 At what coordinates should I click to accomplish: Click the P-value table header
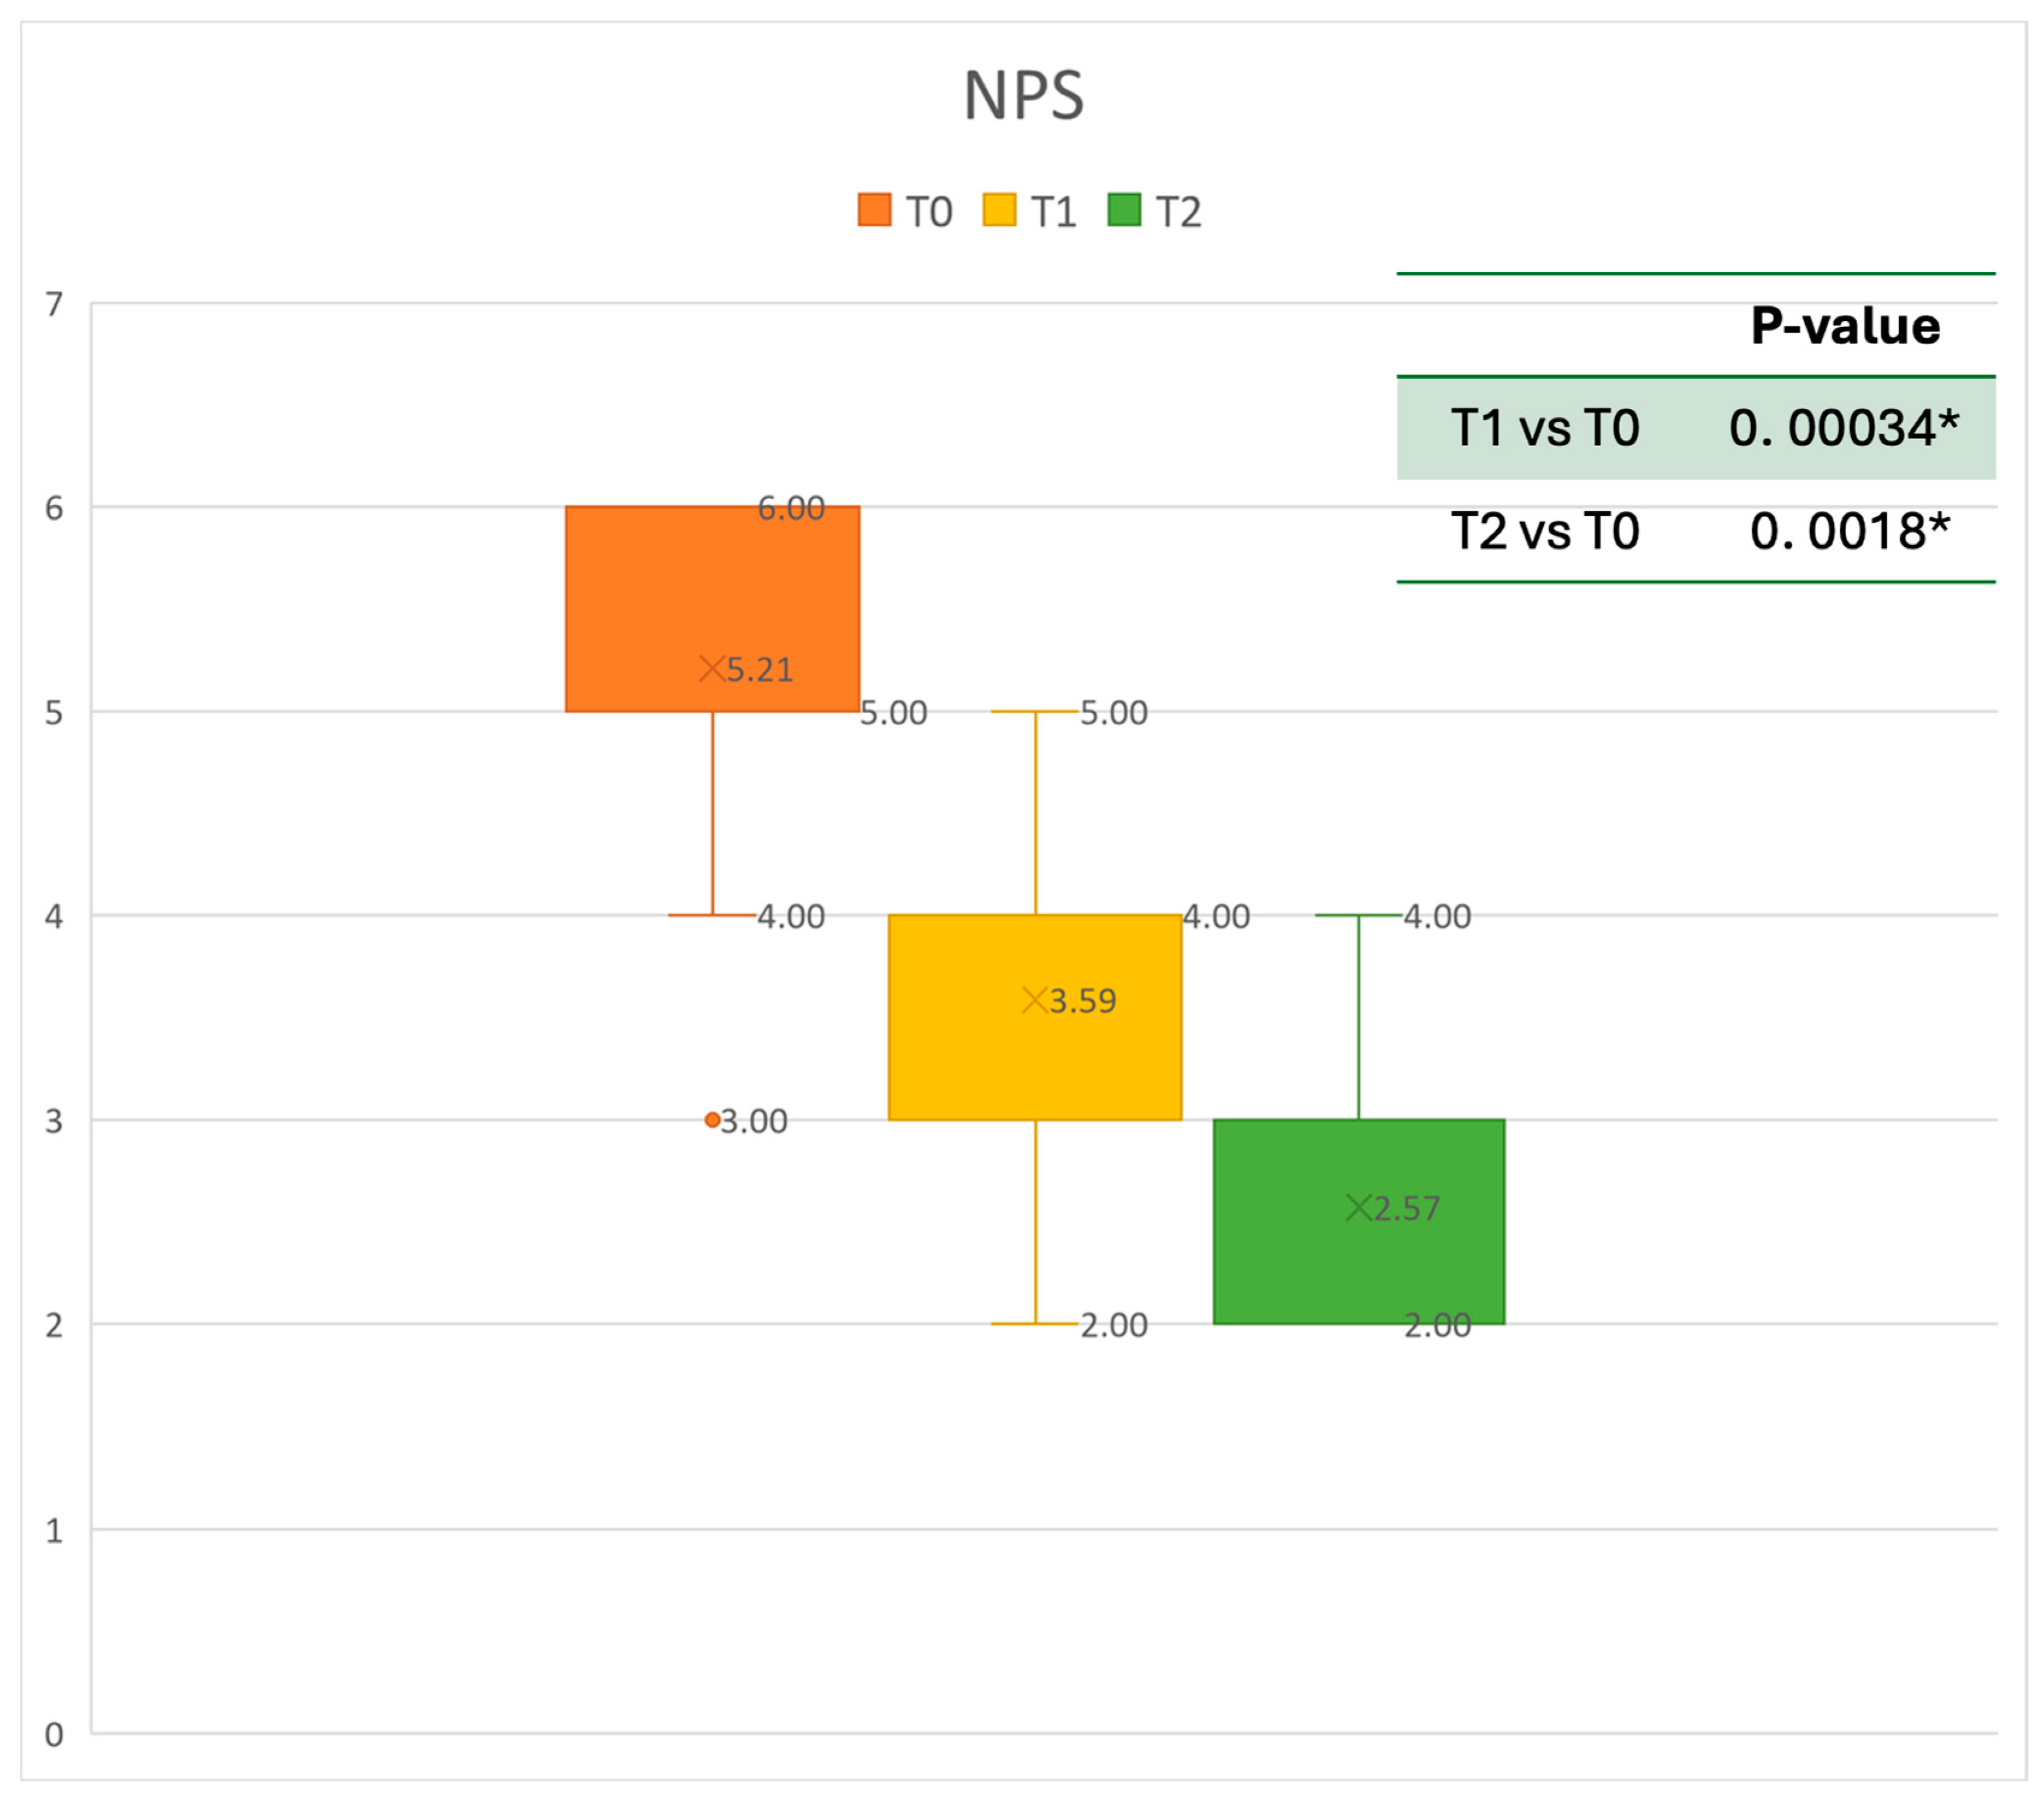pos(1845,326)
